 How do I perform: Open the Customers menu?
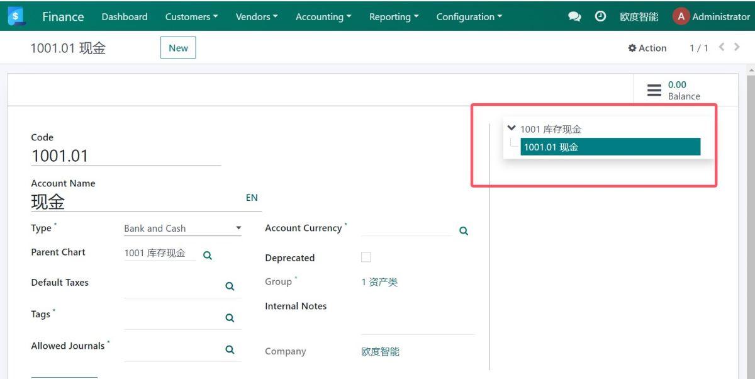tap(191, 17)
